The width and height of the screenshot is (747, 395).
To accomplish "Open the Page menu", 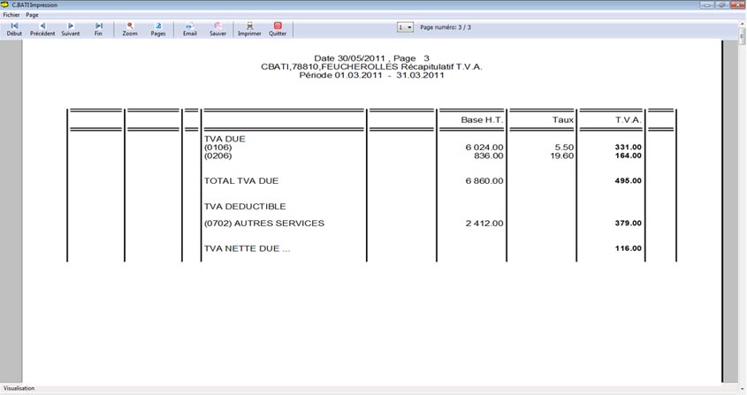I will [32, 15].
